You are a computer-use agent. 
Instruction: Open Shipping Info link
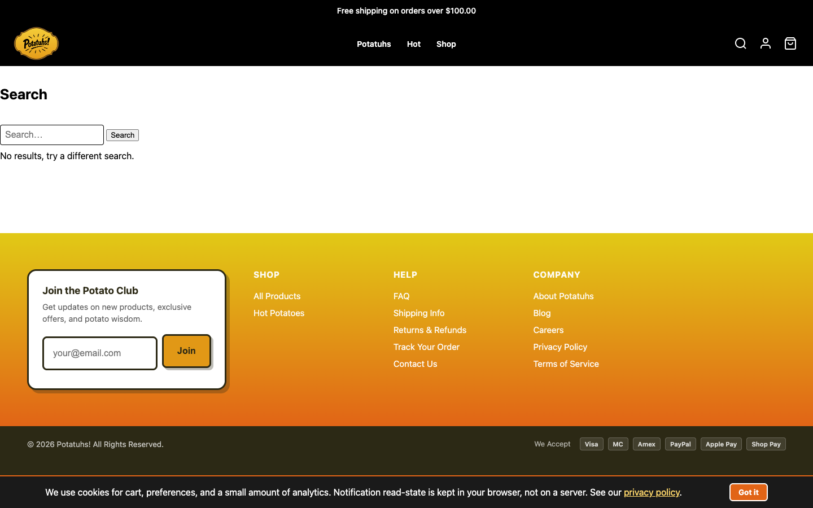[x=419, y=313]
